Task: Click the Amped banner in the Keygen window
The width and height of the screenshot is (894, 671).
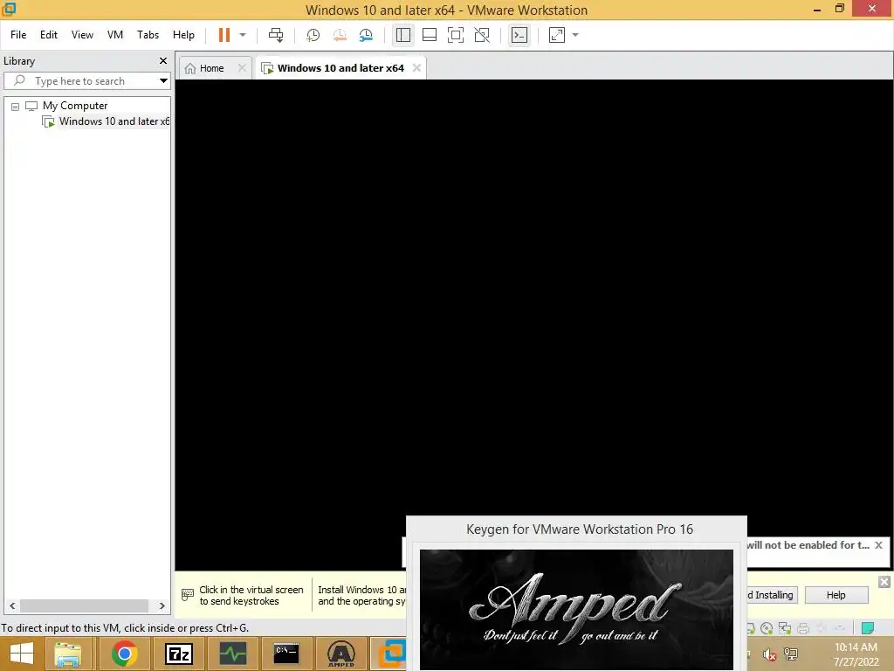Action: click(x=576, y=609)
